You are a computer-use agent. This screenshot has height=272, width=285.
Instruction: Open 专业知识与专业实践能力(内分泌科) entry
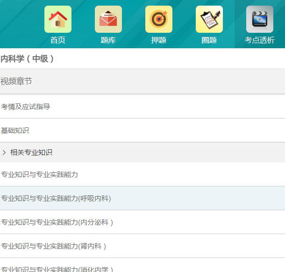57,222
